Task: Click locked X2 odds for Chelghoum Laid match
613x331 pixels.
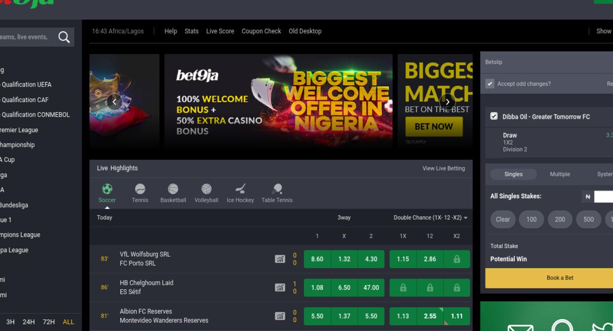Action: 457,288
